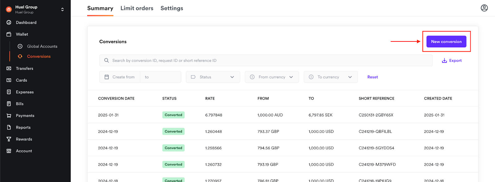Click the Cards sidebar icon
This screenshot has width=495, height=182.
[9, 80]
